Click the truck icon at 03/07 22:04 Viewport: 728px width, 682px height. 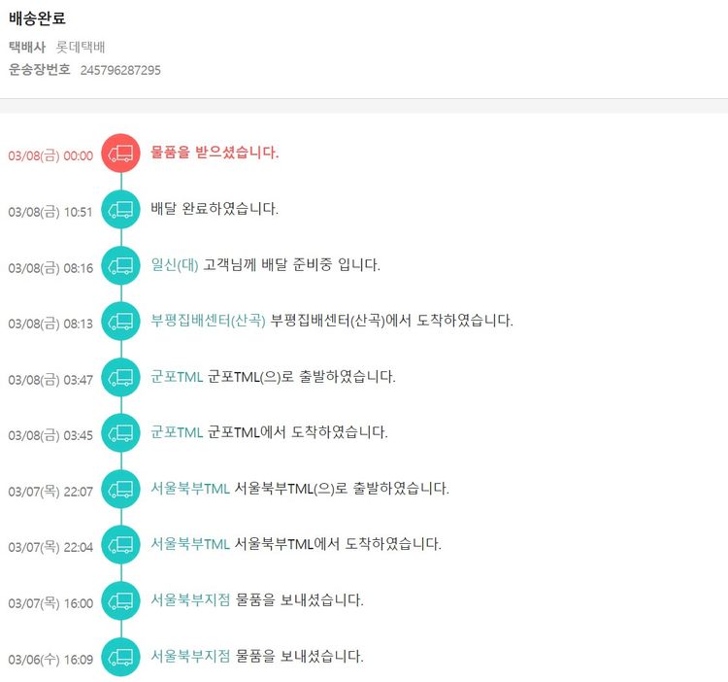121,544
